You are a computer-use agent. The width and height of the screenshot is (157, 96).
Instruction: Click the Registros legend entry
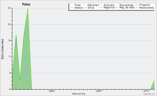(107, 8)
